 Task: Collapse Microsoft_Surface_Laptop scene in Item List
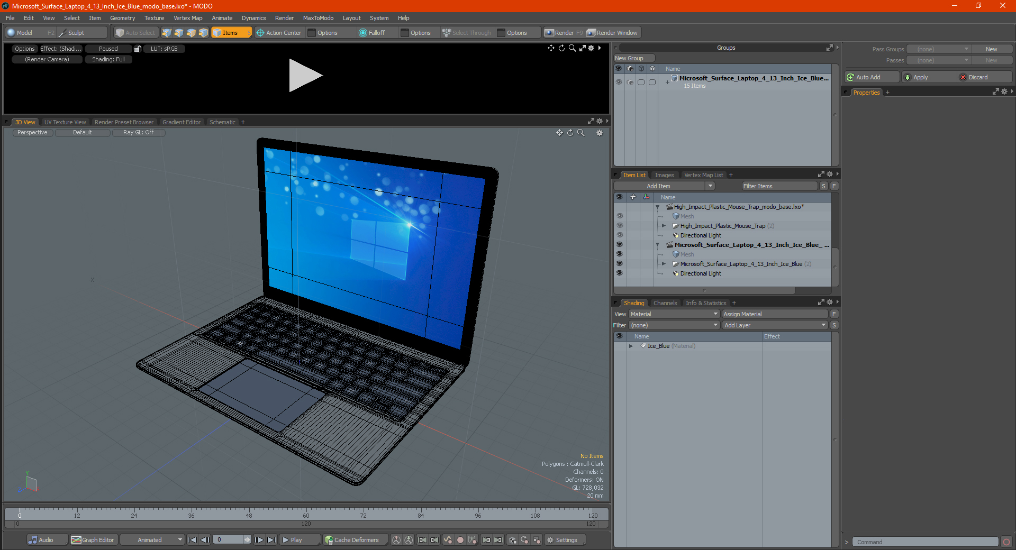click(658, 245)
